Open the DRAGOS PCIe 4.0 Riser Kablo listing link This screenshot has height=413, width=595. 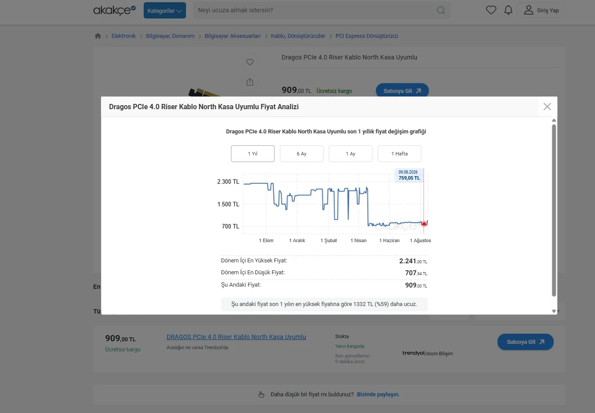(x=236, y=337)
